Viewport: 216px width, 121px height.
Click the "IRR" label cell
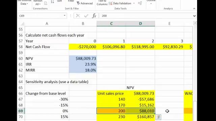click(x=47, y=64)
